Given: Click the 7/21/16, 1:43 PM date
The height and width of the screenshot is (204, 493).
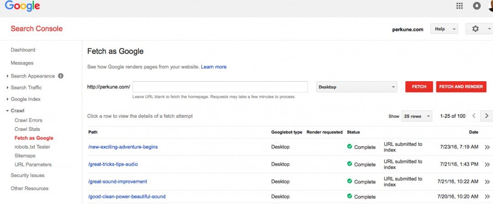Looking at the screenshot, I should tap(459, 164).
